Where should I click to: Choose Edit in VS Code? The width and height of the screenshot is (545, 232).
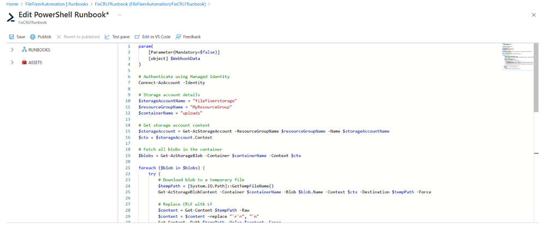(x=157, y=37)
